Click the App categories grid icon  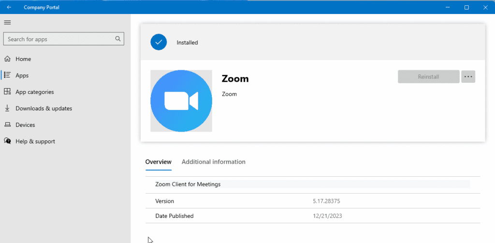(x=7, y=92)
